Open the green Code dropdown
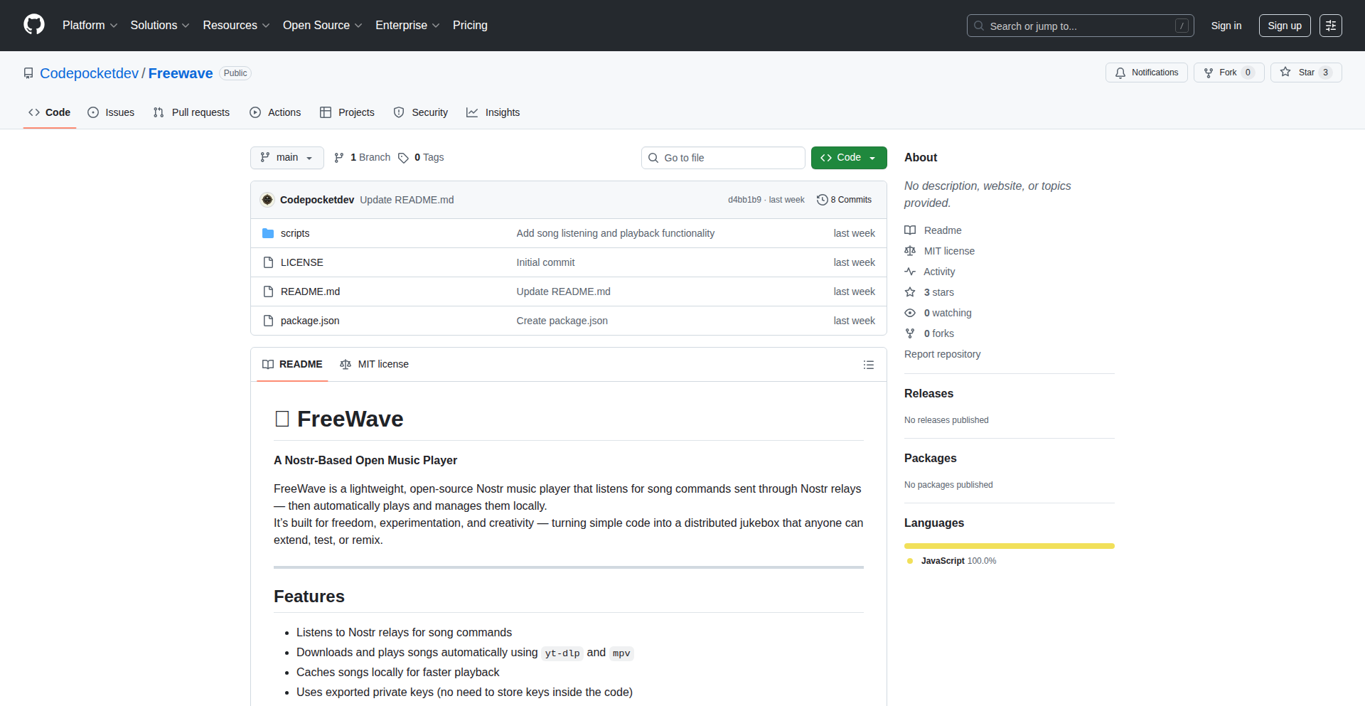Viewport: 1365px width, 706px height. (x=848, y=158)
